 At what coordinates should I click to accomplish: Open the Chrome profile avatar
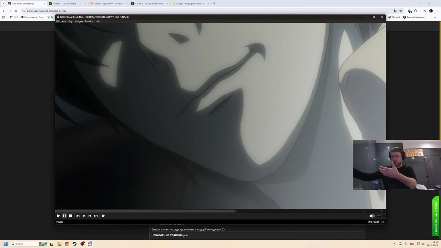point(431,11)
